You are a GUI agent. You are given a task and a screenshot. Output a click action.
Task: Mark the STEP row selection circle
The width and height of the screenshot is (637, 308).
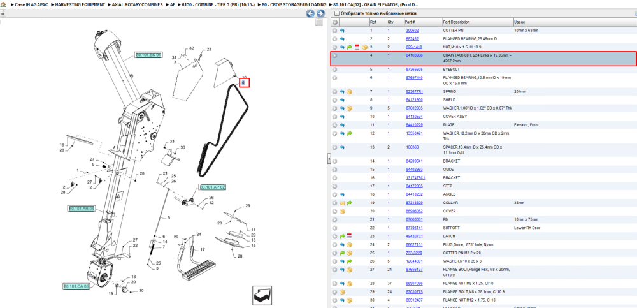[335, 186]
